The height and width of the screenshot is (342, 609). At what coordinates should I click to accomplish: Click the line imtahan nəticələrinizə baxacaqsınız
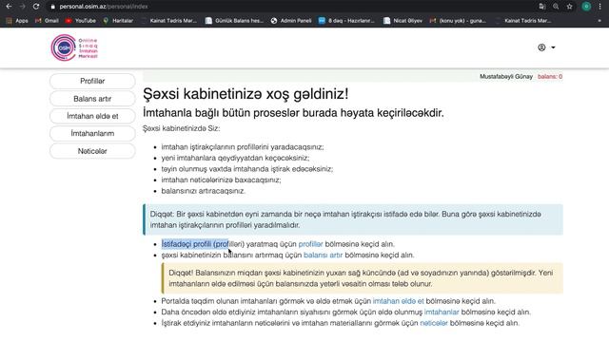point(221,180)
